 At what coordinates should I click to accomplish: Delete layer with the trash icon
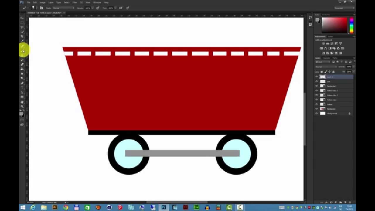tap(350, 202)
